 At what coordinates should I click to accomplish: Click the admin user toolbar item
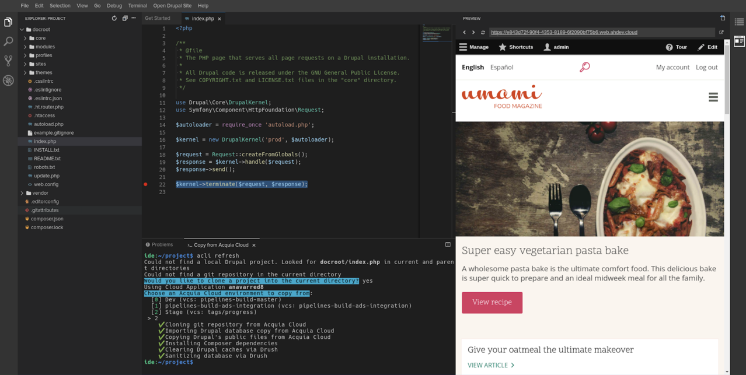click(556, 47)
